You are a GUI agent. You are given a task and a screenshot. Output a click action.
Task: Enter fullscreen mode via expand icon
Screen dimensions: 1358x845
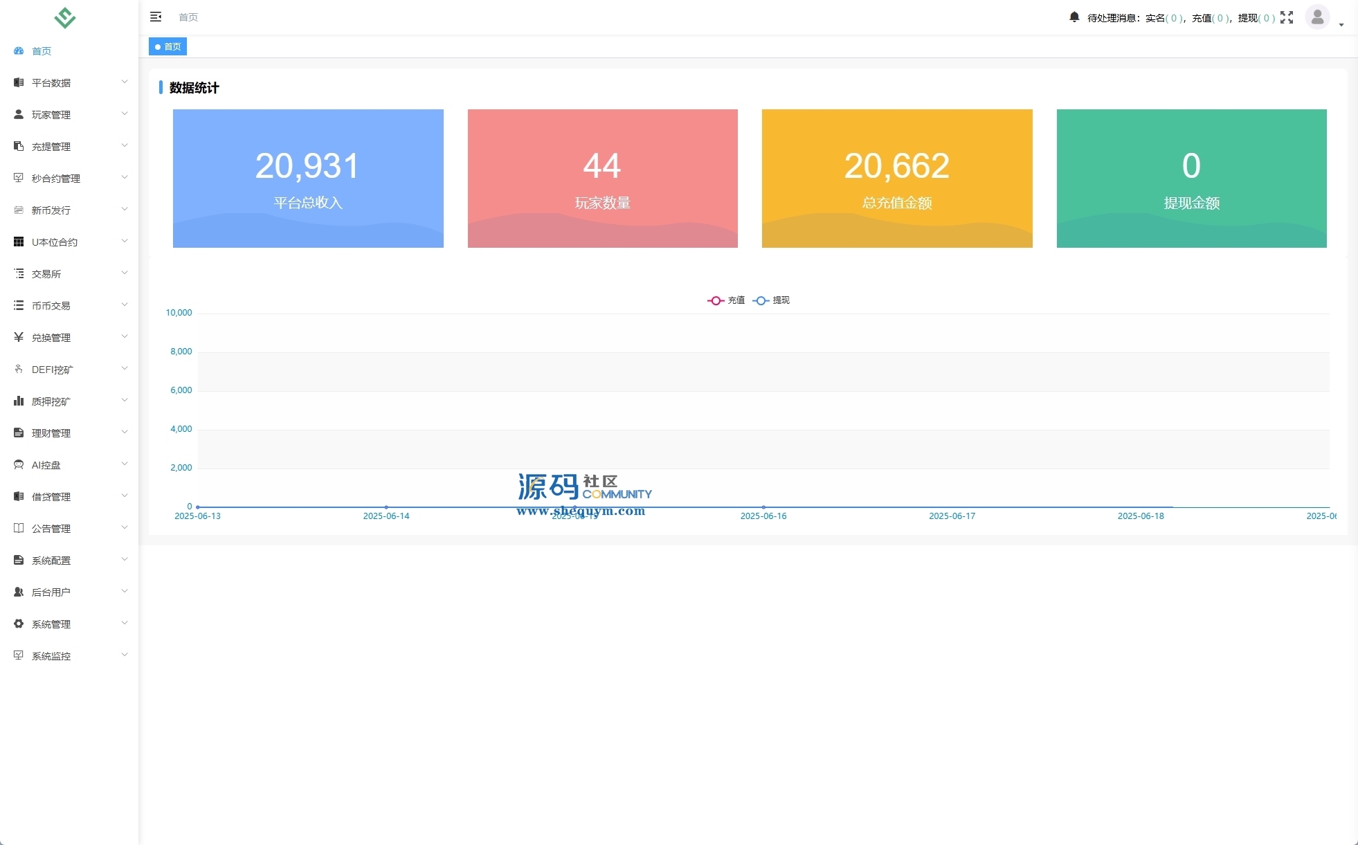[1286, 17]
